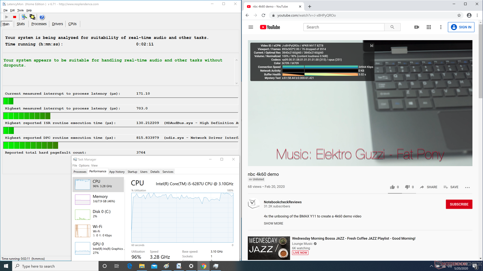Screen dimensions: 483x271
Task: Launch Microsoft Edge from taskbar
Action: (x=130, y=266)
